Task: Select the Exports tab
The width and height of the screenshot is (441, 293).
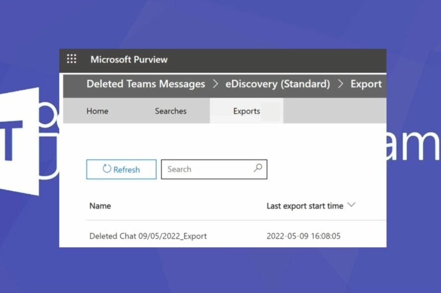Action: click(246, 111)
